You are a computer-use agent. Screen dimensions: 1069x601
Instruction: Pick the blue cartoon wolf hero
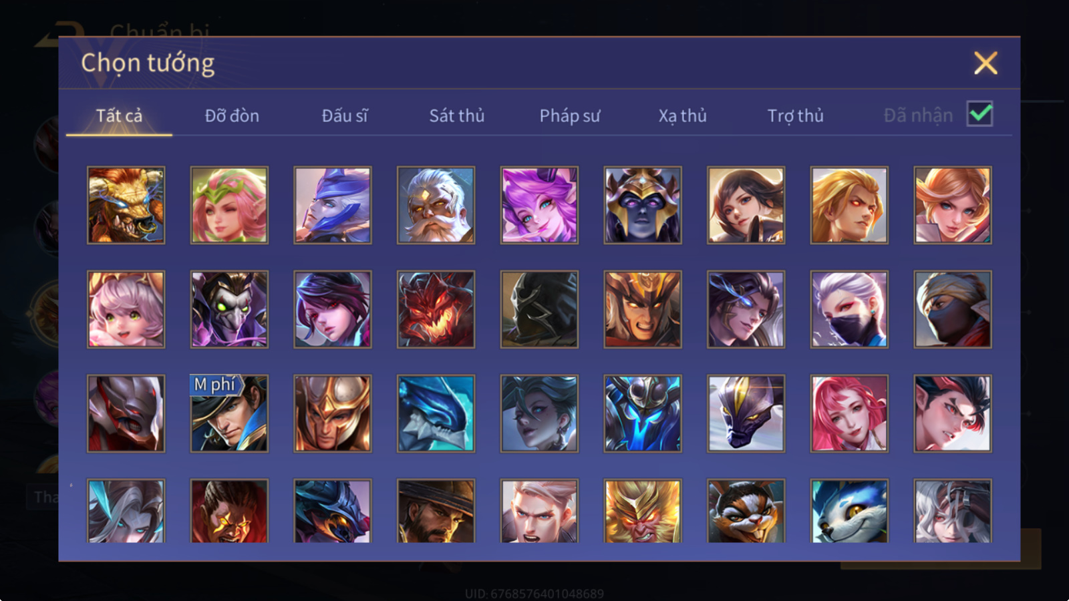pyautogui.click(x=849, y=511)
